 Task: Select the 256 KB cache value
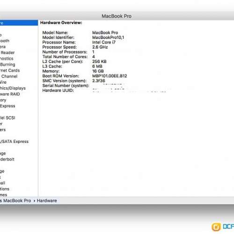pyautogui.click(x=99, y=61)
